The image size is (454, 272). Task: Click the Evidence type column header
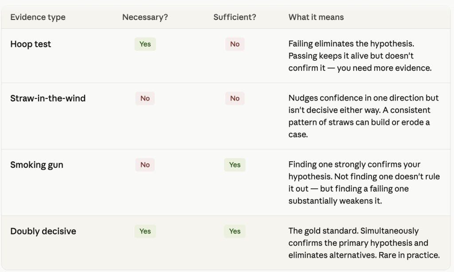38,17
